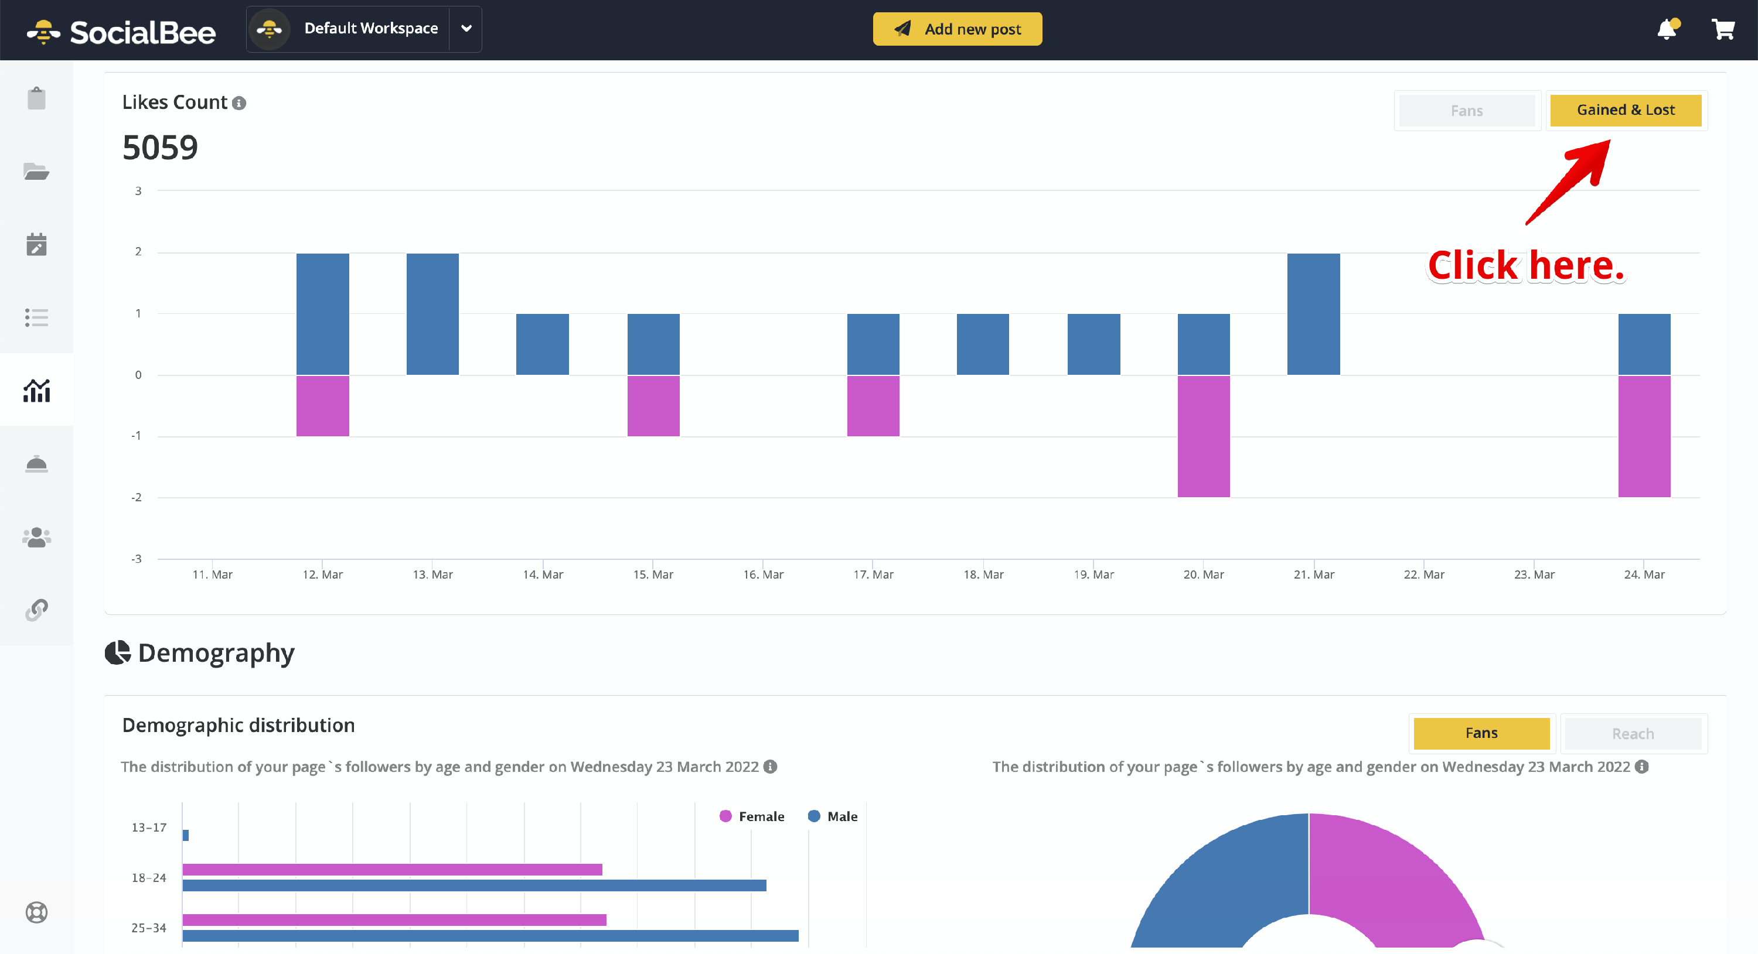Click the 16. Mar axis label
This screenshot has height=954, width=1758.
pos(763,574)
